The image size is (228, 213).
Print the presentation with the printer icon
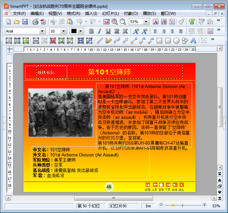[x=35, y=22]
